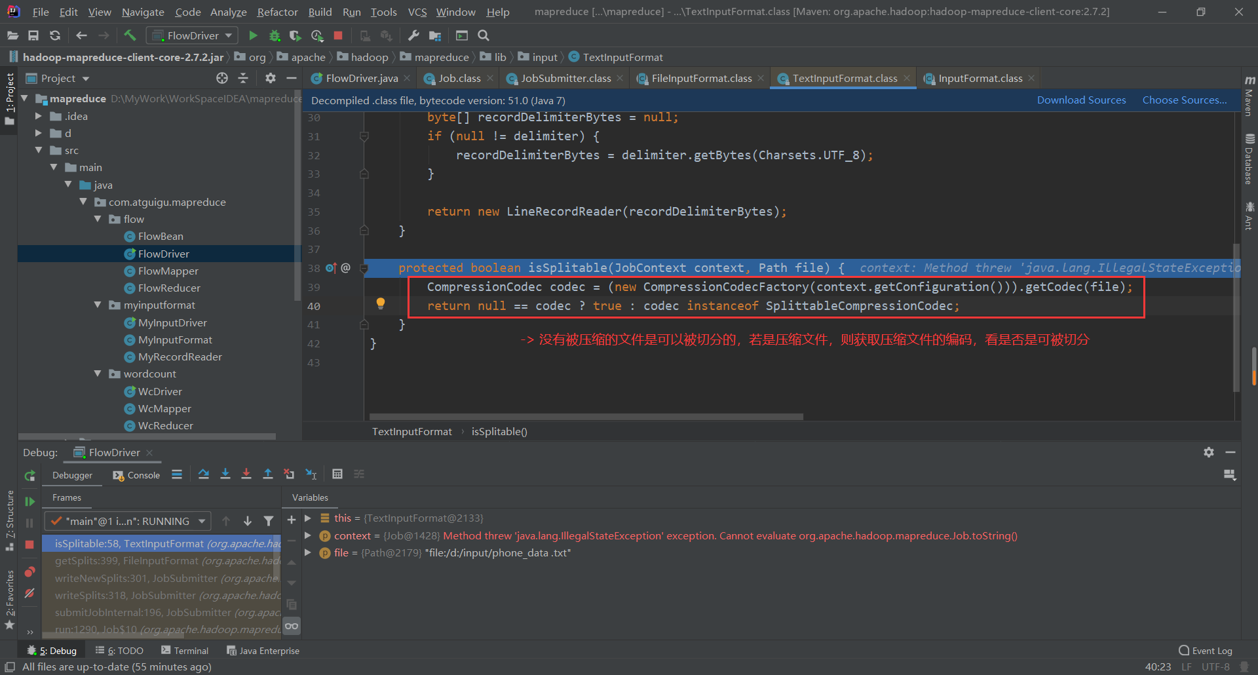Click the Evaluate Expression calculator icon
Image resolution: width=1258 pixels, height=675 pixels.
pos(337,474)
